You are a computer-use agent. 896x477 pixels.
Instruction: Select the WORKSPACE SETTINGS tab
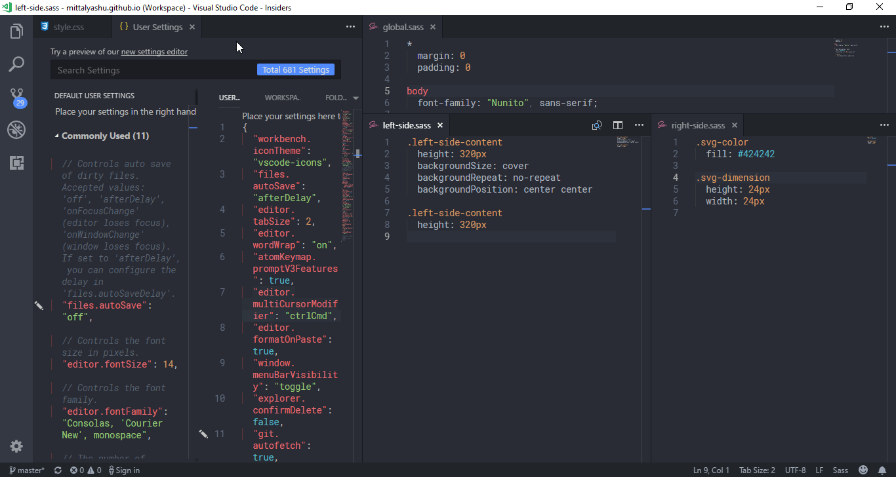pyautogui.click(x=282, y=97)
